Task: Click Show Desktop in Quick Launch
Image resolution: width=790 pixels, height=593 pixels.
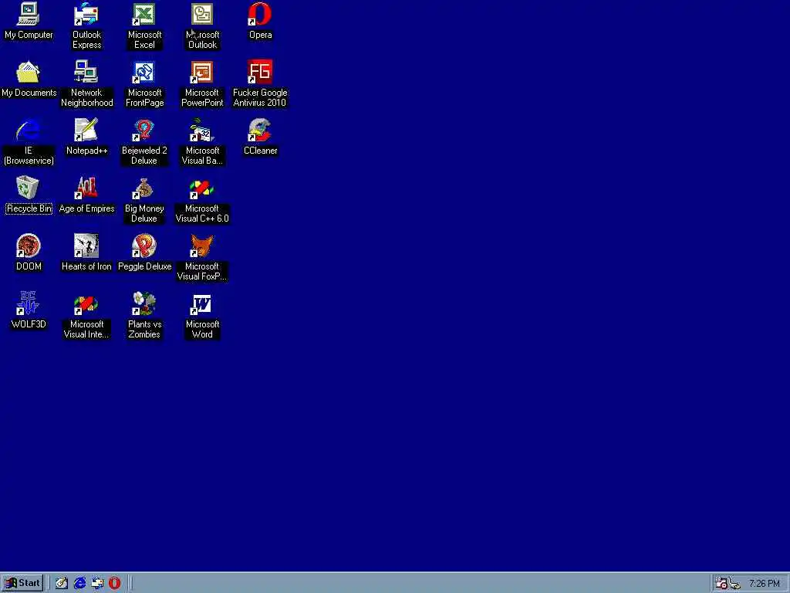Action: (x=62, y=584)
